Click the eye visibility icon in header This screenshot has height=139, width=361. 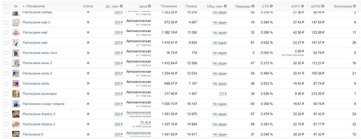(x=16, y=6)
